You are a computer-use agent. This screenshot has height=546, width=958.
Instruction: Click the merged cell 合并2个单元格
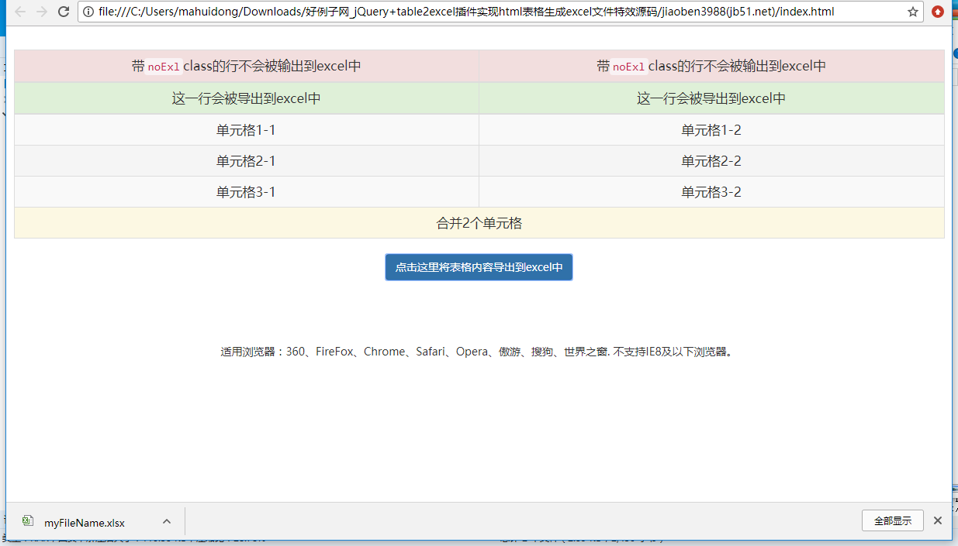point(479,223)
